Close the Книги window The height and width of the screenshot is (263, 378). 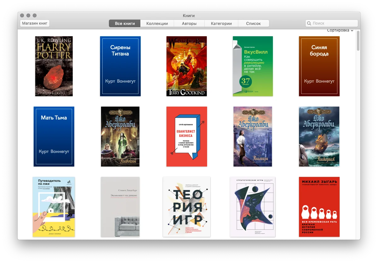[x=22, y=15]
